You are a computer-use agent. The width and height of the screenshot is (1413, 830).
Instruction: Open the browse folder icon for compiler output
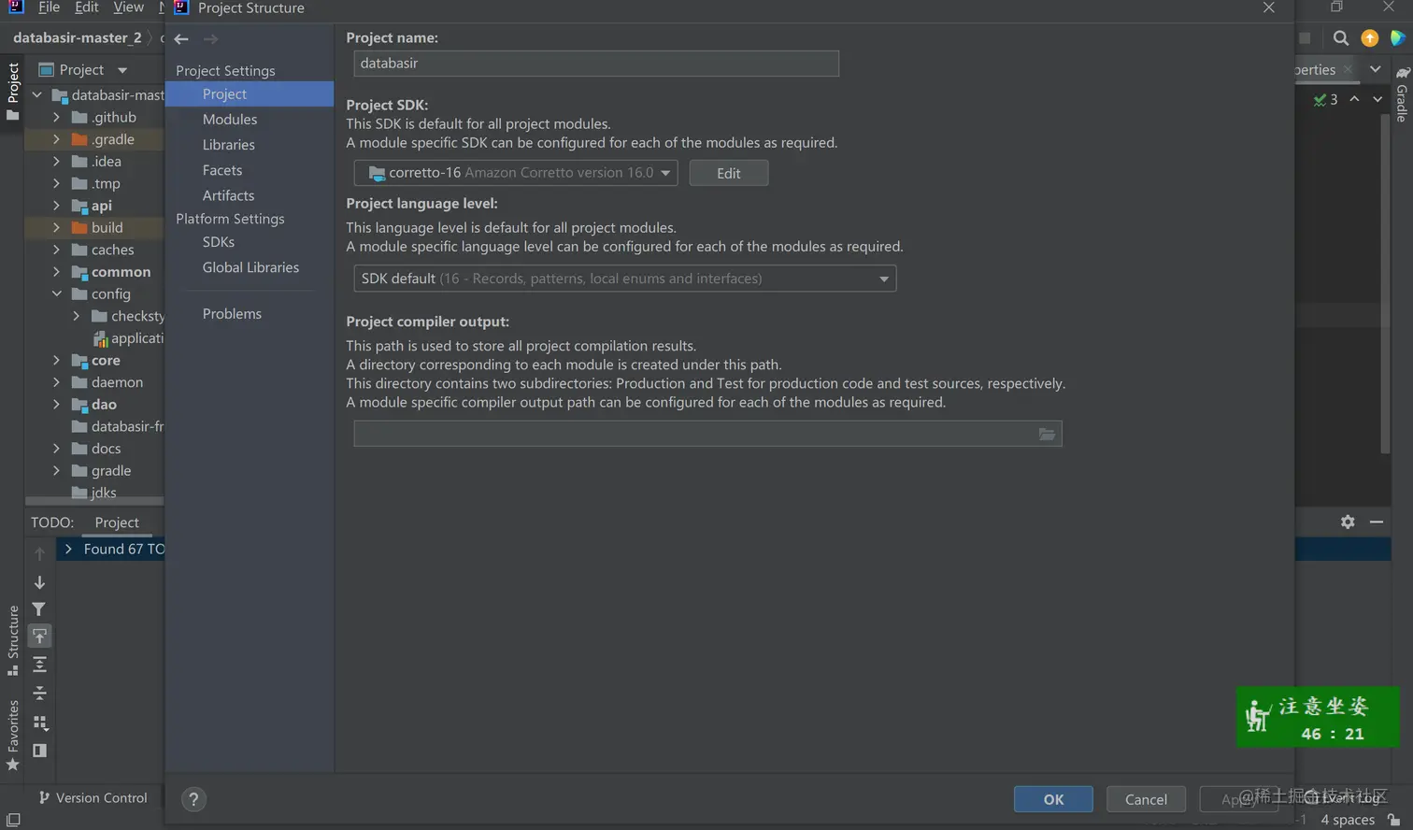(x=1047, y=434)
